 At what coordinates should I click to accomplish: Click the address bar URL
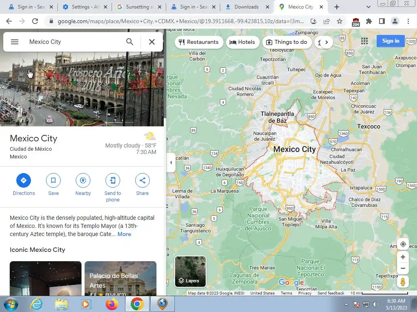[x=181, y=21]
